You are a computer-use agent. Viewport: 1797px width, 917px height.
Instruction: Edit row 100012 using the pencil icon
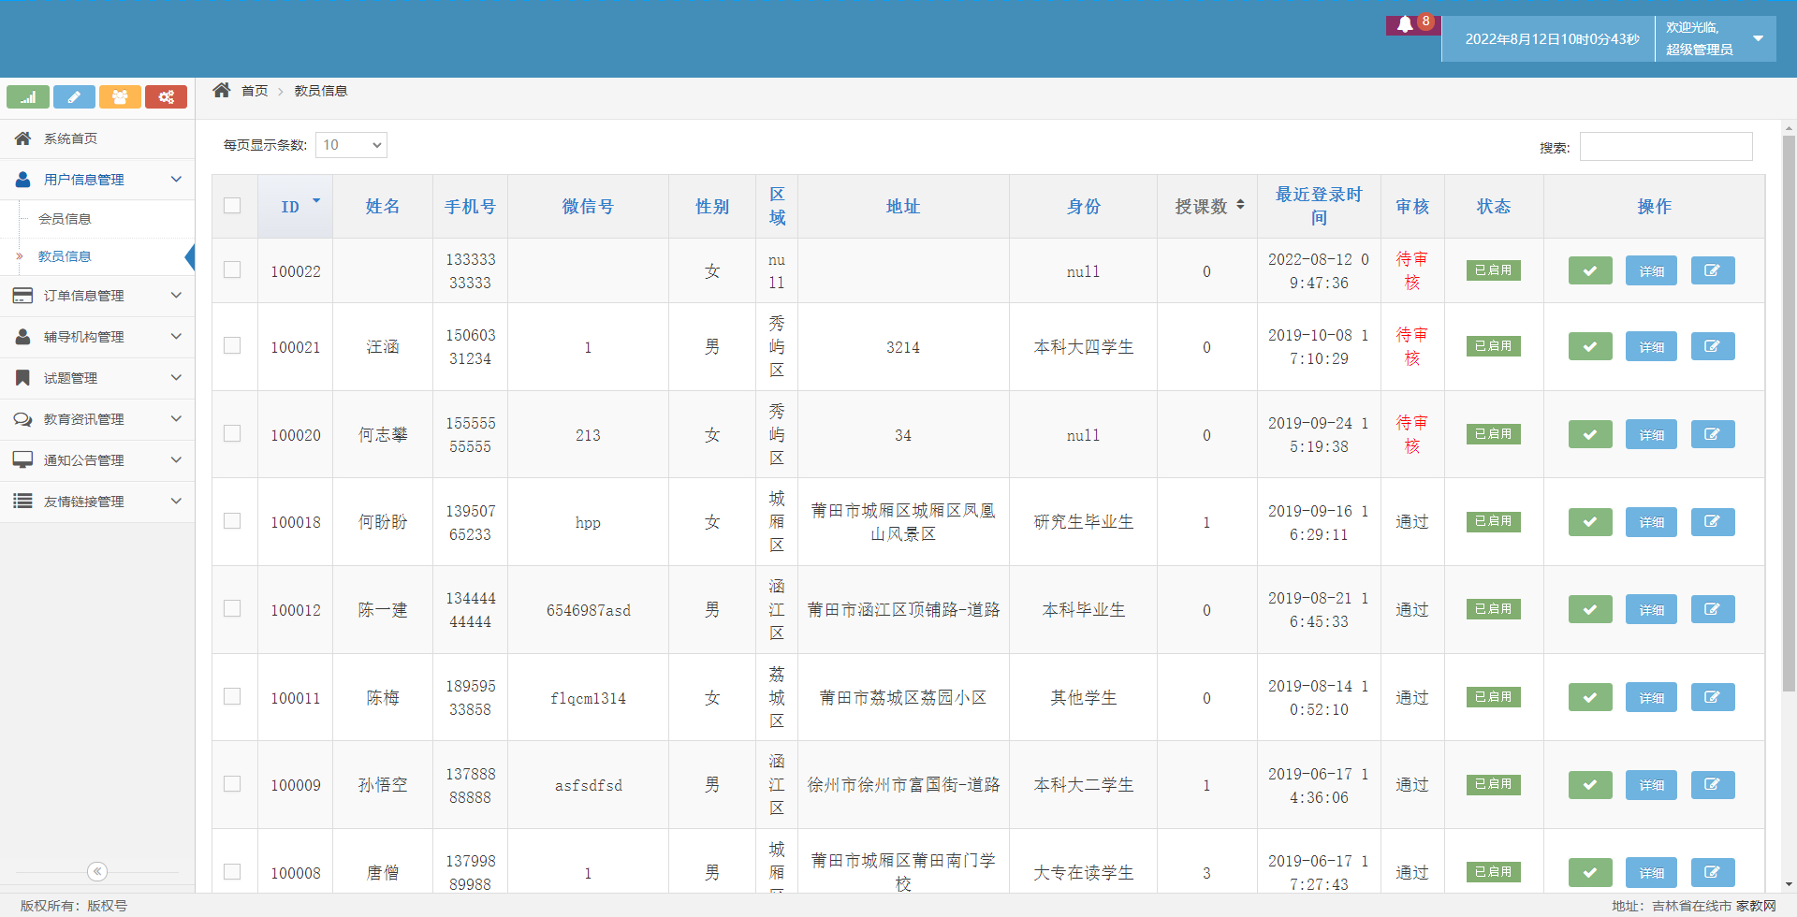coord(1713,609)
